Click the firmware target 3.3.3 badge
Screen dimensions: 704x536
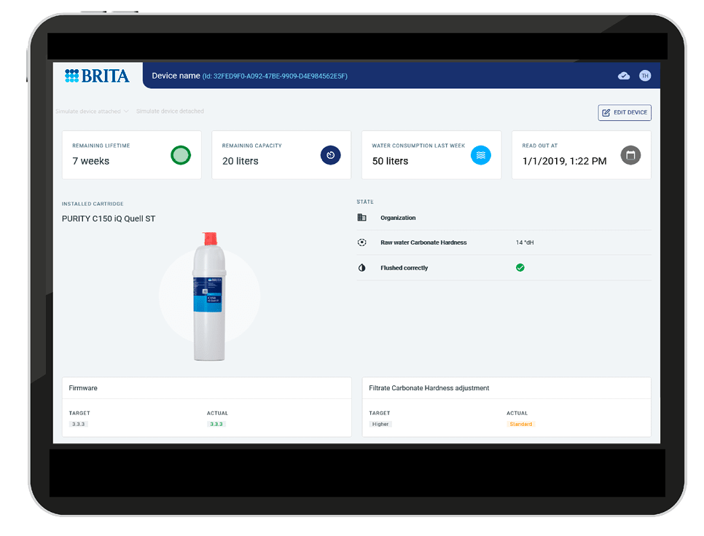click(x=78, y=424)
